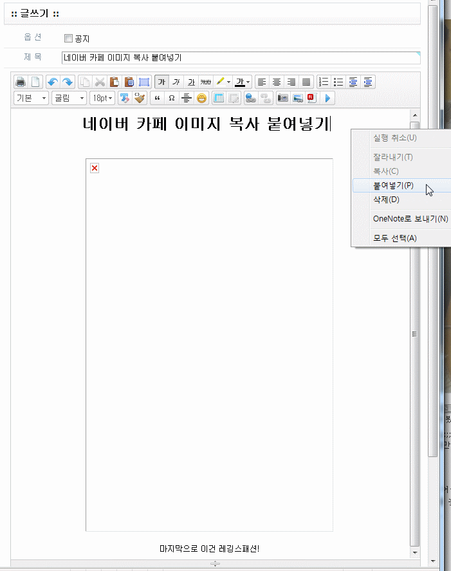Open the font color picker arrow
This screenshot has width=451, height=571.
coord(248,82)
